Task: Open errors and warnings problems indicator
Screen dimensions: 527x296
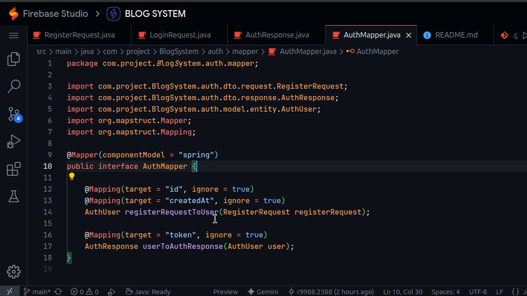Action: coord(84,291)
